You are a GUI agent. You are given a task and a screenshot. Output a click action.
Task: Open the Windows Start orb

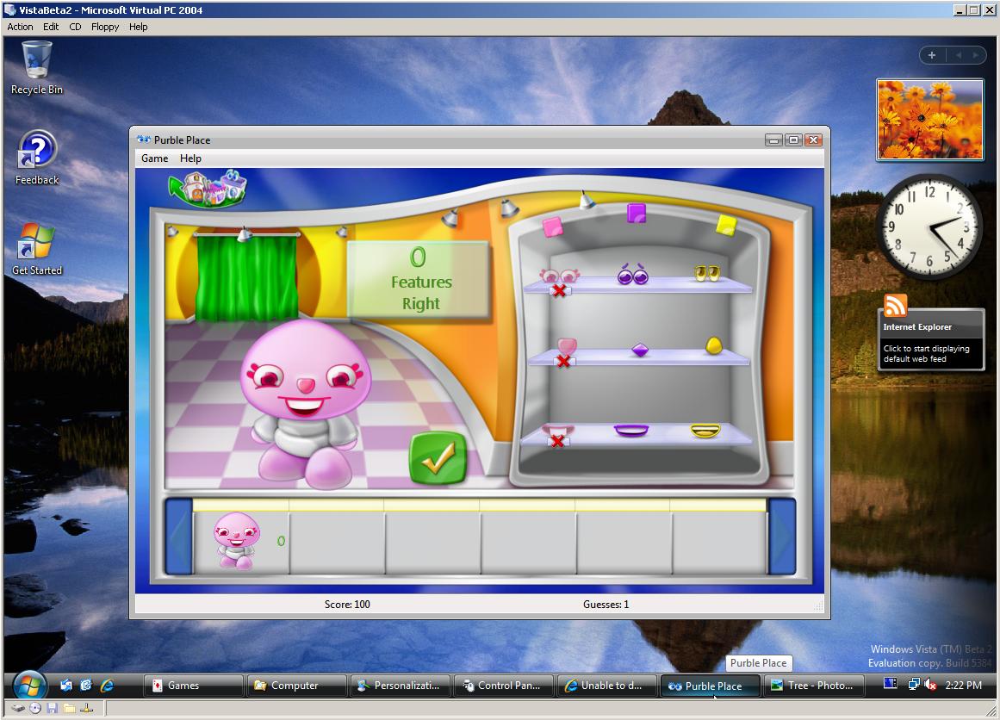[29, 685]
